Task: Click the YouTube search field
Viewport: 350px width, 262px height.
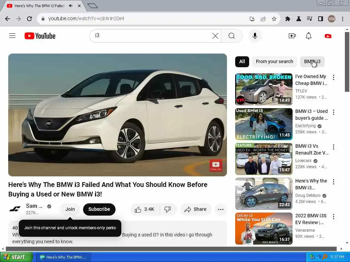Action: click(x=152, y=35)
